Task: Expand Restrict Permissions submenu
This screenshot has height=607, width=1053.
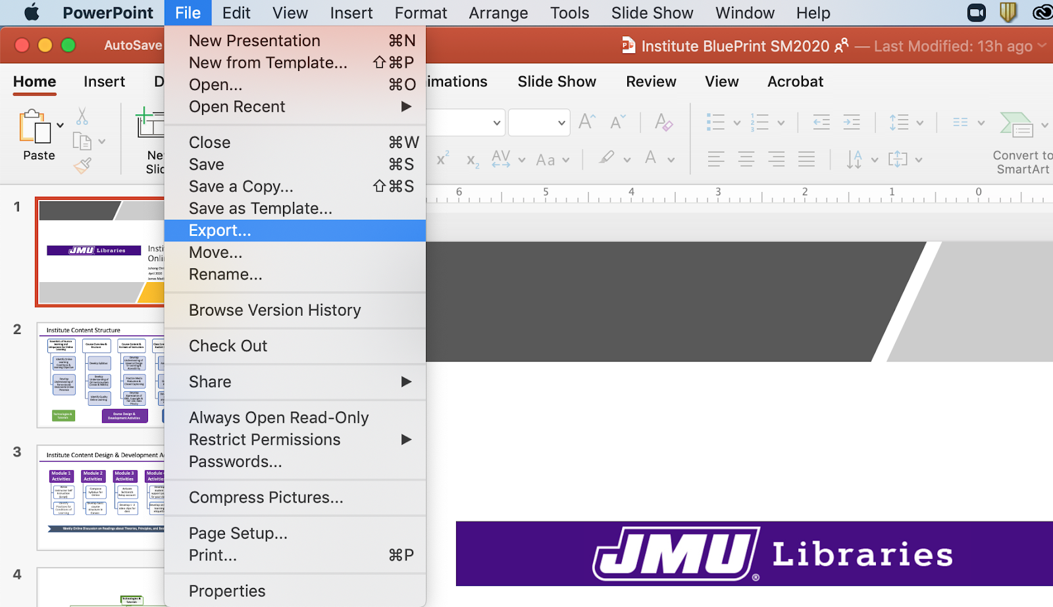Action: click(407, 439)
